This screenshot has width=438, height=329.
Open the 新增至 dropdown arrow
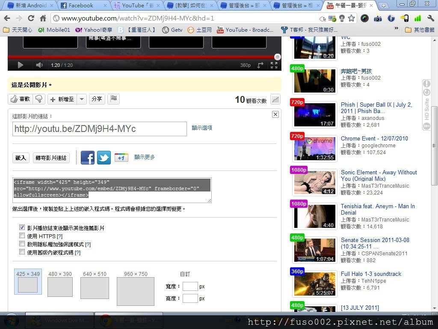click(x=82, y=99)
